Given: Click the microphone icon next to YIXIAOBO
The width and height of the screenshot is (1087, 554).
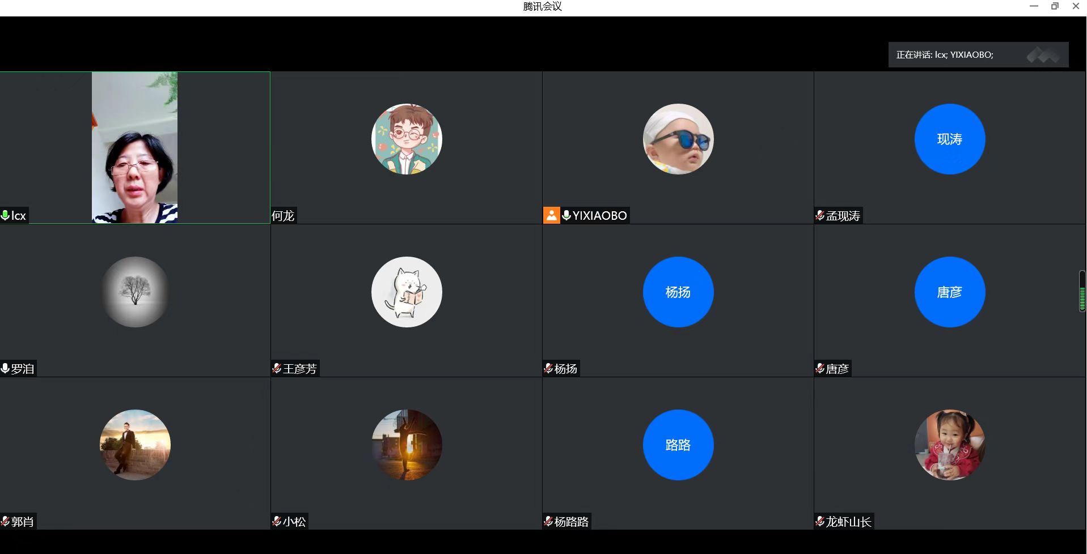Looking at the screenshot, I should (x=566, y=215).
